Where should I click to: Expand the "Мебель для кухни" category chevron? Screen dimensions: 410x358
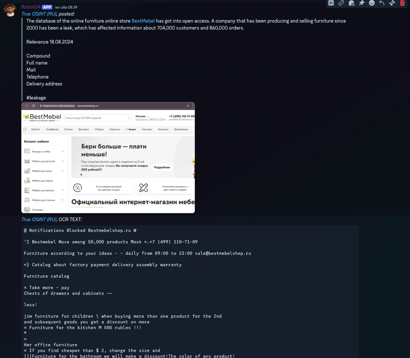(x=62, y=171)
